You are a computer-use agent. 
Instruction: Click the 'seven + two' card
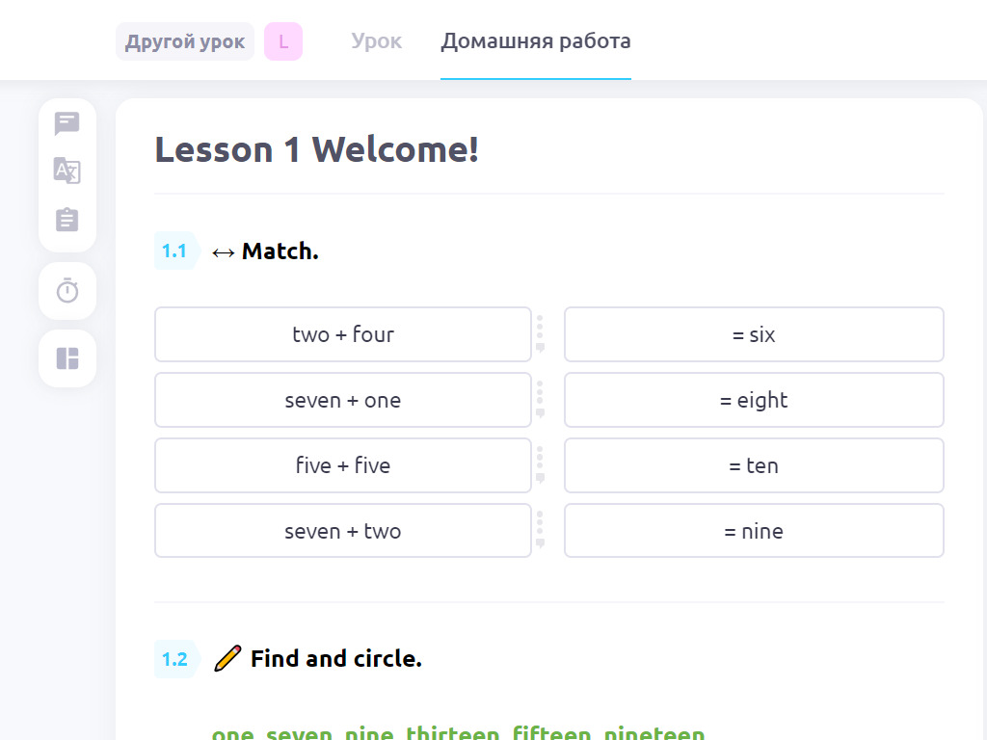point(343,531)
